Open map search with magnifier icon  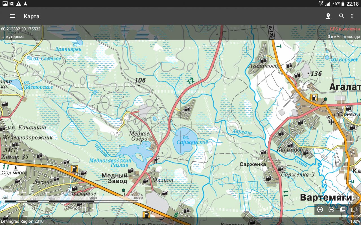342,16
